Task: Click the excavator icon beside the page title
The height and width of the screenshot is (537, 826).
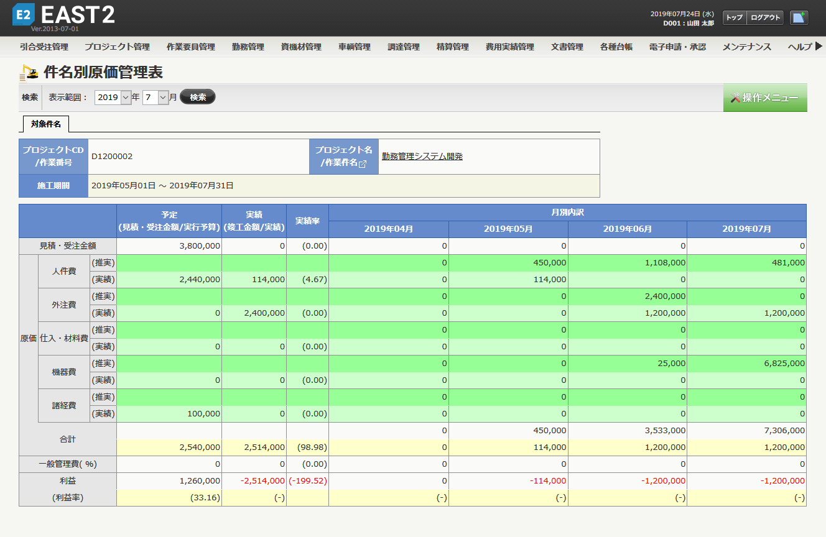Action: pyautogui.click(x=29, y=73)
